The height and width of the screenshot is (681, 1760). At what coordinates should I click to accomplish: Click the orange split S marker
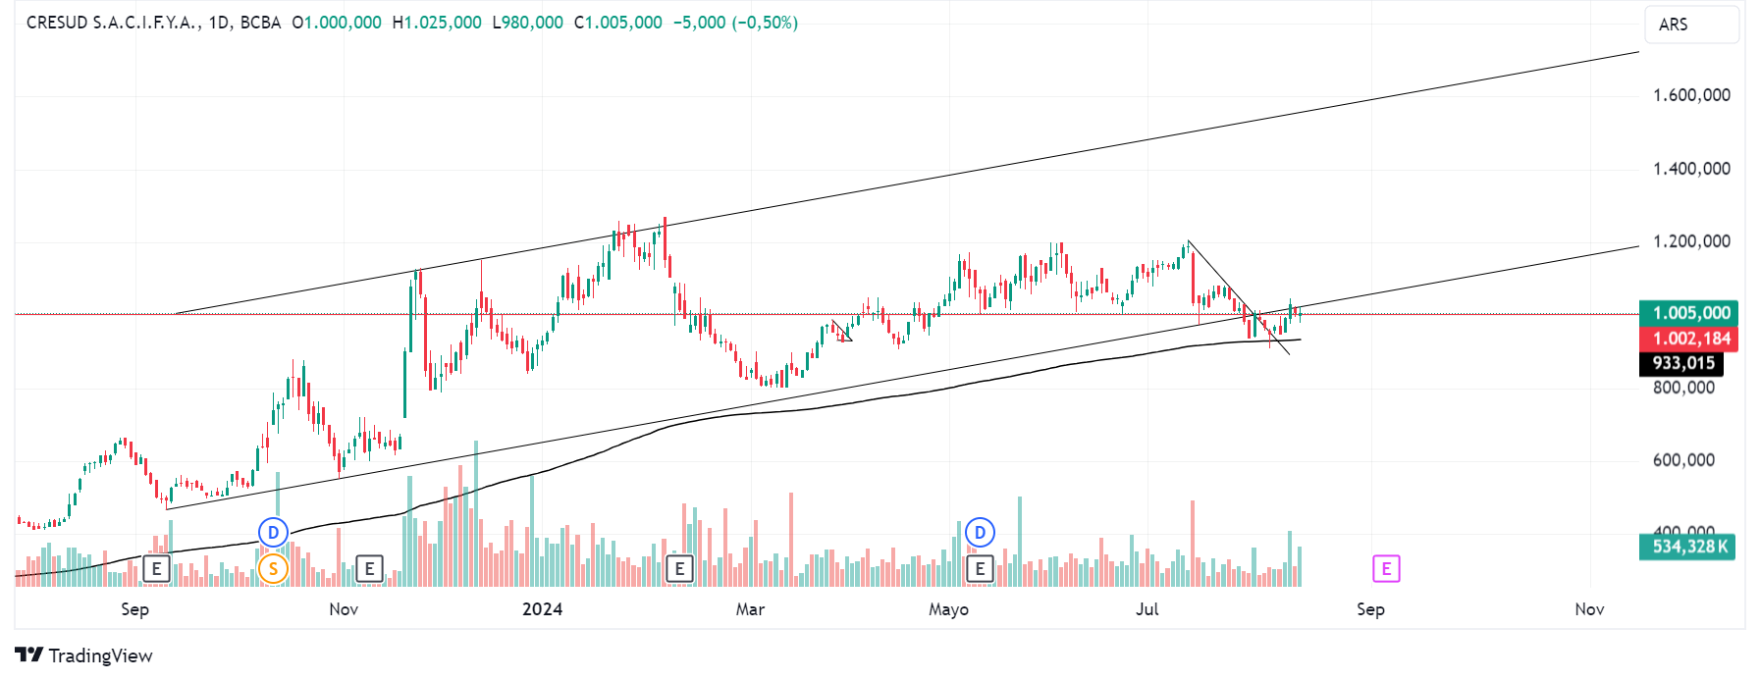(x=273, y=568)
